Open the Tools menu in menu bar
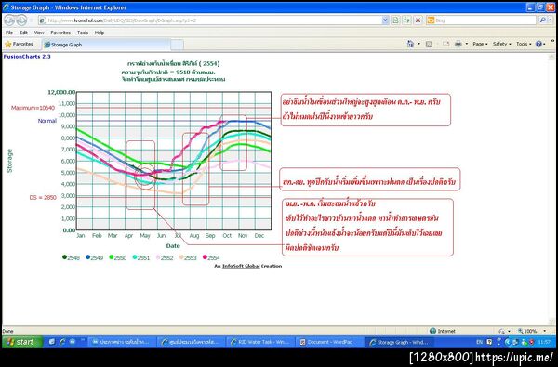558x367 pixels. pos(83,33)
